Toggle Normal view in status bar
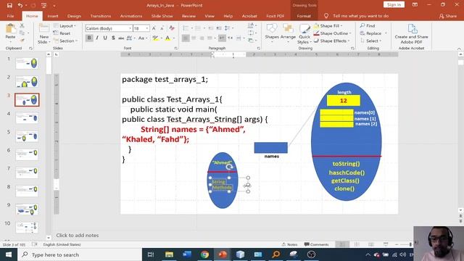This screenshot has height=261, width=464. [342, 244]
